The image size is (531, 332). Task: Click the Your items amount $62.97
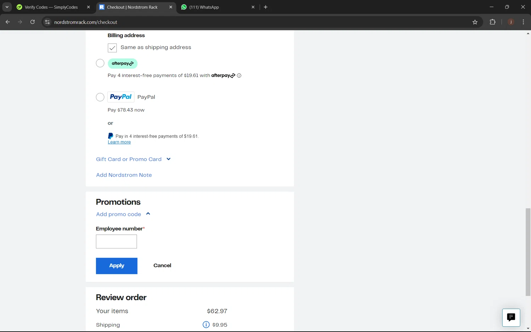tap(217, 311)
